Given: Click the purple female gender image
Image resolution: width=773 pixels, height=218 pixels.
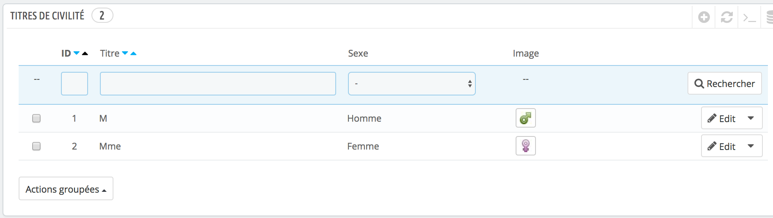Looking at the screenshot, I should coord(526,146).
